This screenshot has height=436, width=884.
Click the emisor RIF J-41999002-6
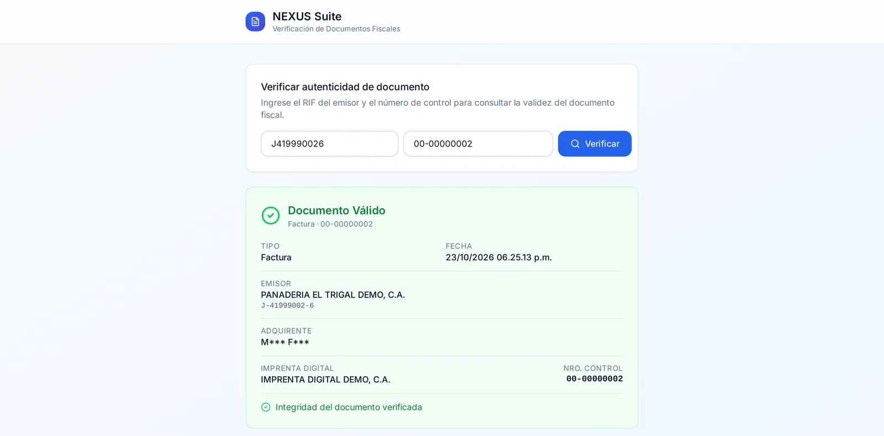[287, 306]
